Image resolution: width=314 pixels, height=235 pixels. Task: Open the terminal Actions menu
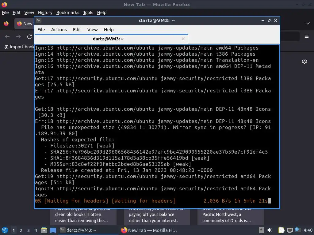(59, 30)
